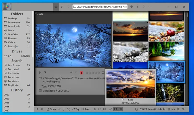Select the waterfall forest thumbnail

(170, 93)
